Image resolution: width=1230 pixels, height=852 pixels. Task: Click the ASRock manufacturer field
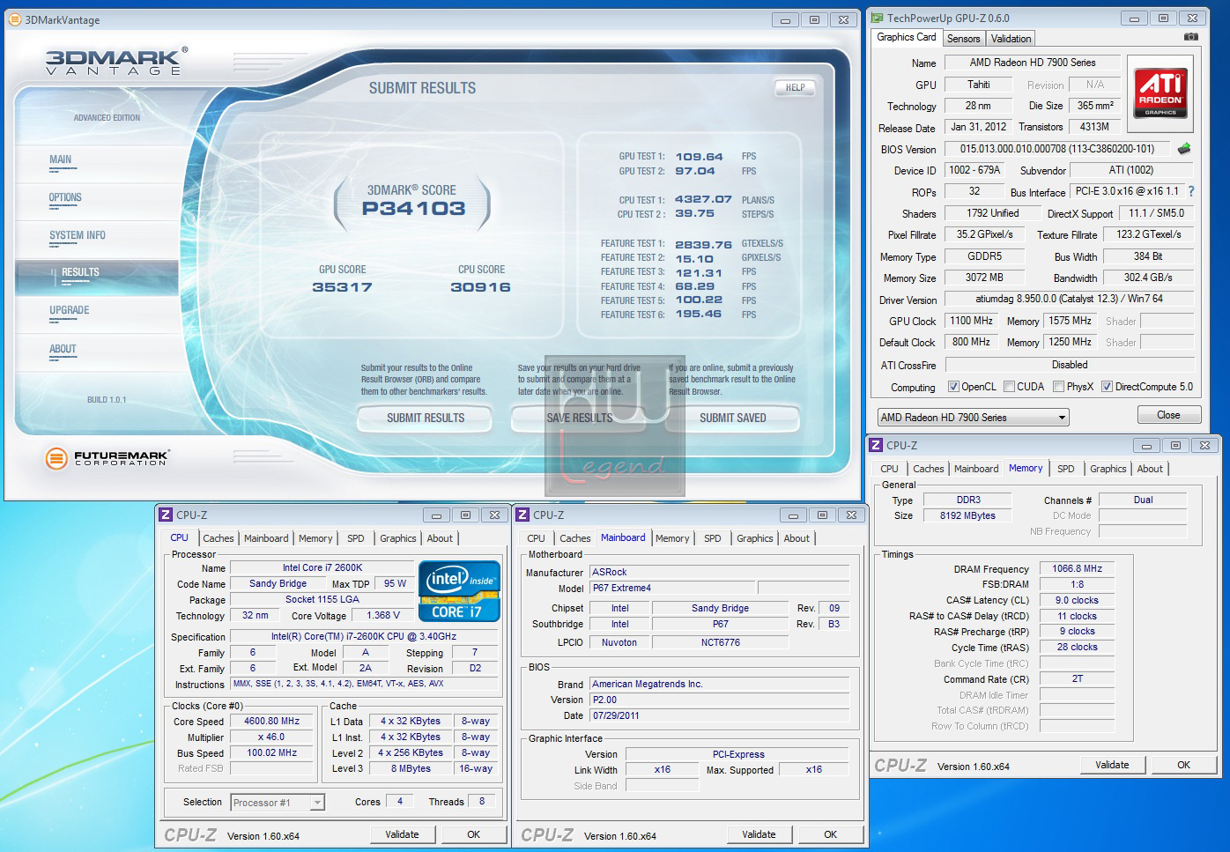720,572
